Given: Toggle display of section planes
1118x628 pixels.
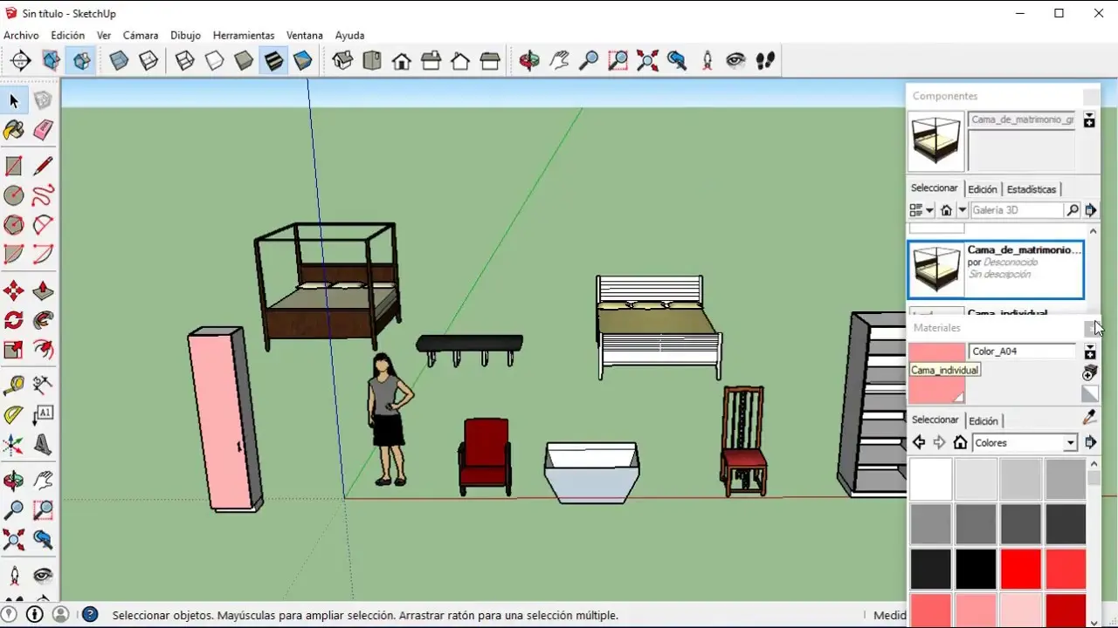Looking at the screenshot, I should [52, 60].
